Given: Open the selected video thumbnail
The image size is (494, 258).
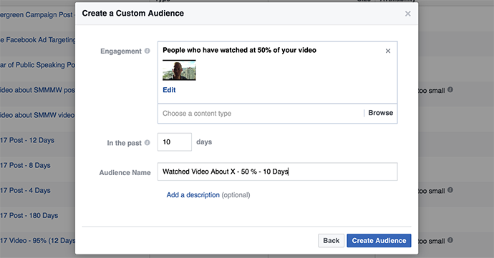Looking at the screenshot, I should (x=179, y=70).
